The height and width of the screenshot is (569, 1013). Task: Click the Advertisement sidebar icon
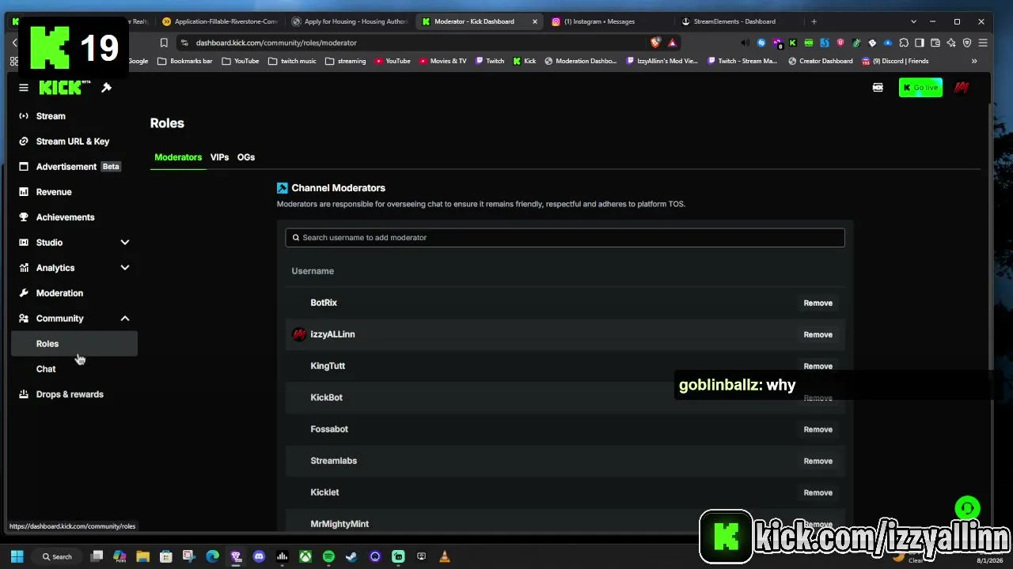pos(24,167)
